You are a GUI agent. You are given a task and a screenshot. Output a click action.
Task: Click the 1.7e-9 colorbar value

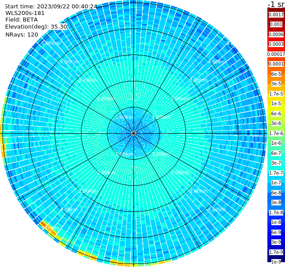276,252
